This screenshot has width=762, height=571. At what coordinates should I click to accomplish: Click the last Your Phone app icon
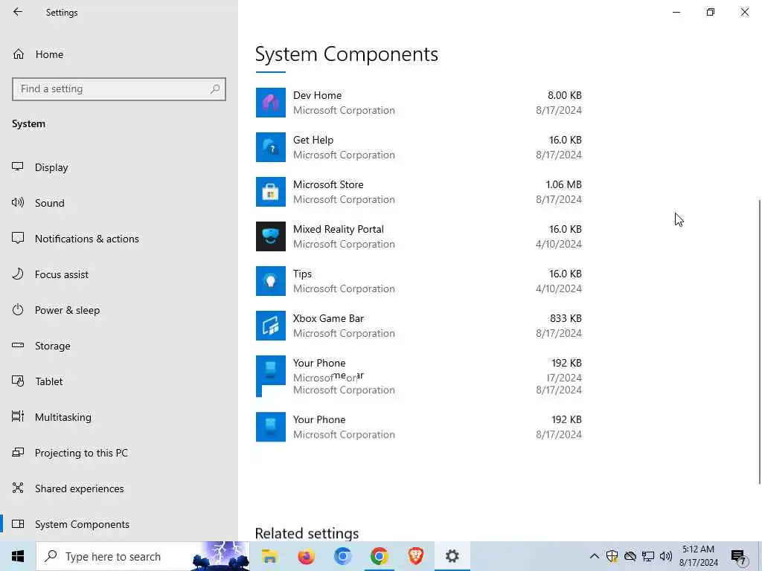(x=271, y=427)
